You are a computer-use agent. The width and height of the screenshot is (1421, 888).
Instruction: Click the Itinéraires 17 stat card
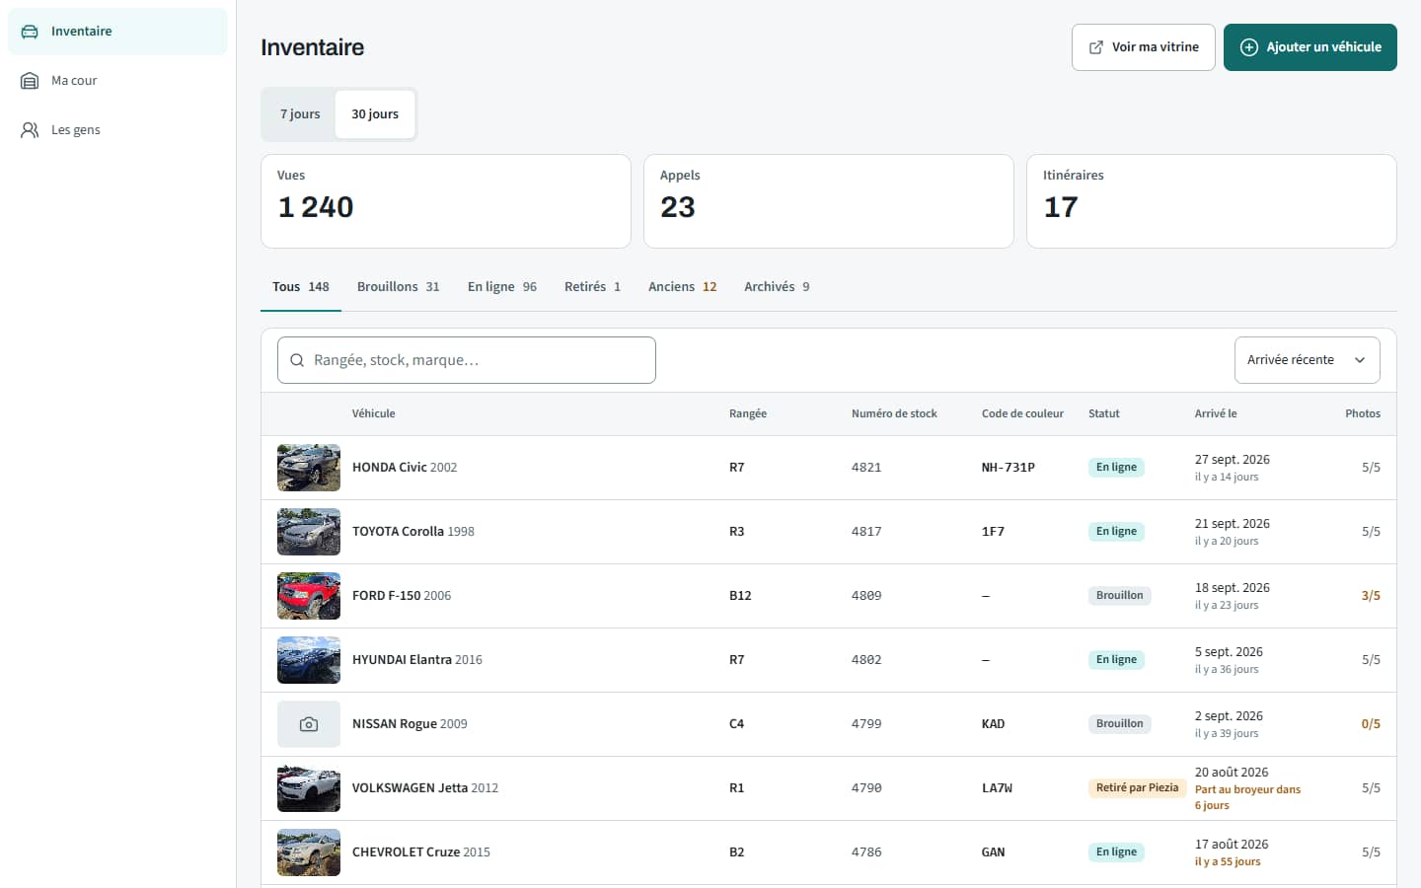(1212, 201)
